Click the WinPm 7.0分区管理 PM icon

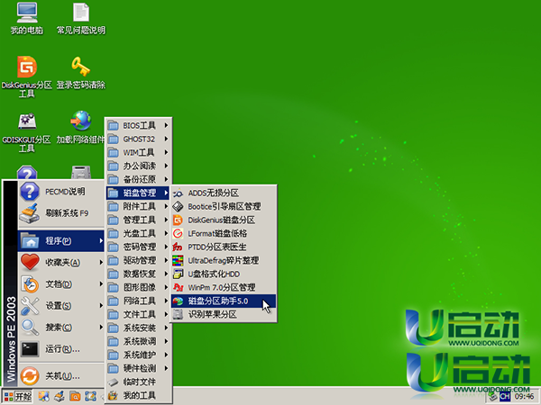tap(178, 287)
